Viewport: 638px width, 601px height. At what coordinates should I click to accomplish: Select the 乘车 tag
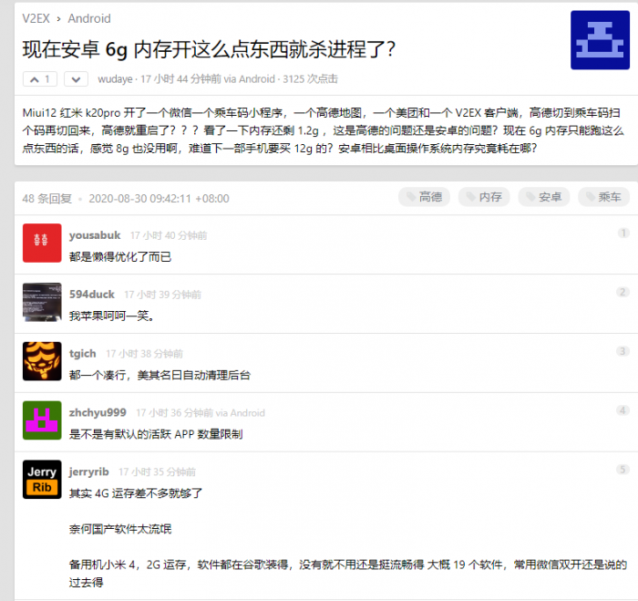click(603, 197)
